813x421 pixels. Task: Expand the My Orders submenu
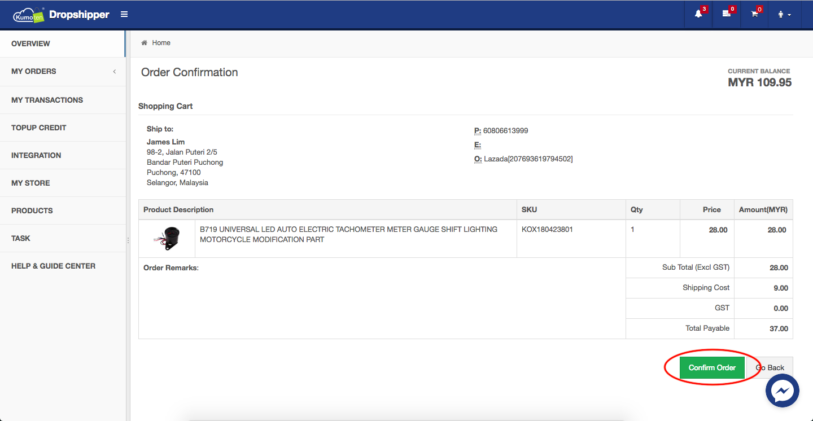[62, 72]
